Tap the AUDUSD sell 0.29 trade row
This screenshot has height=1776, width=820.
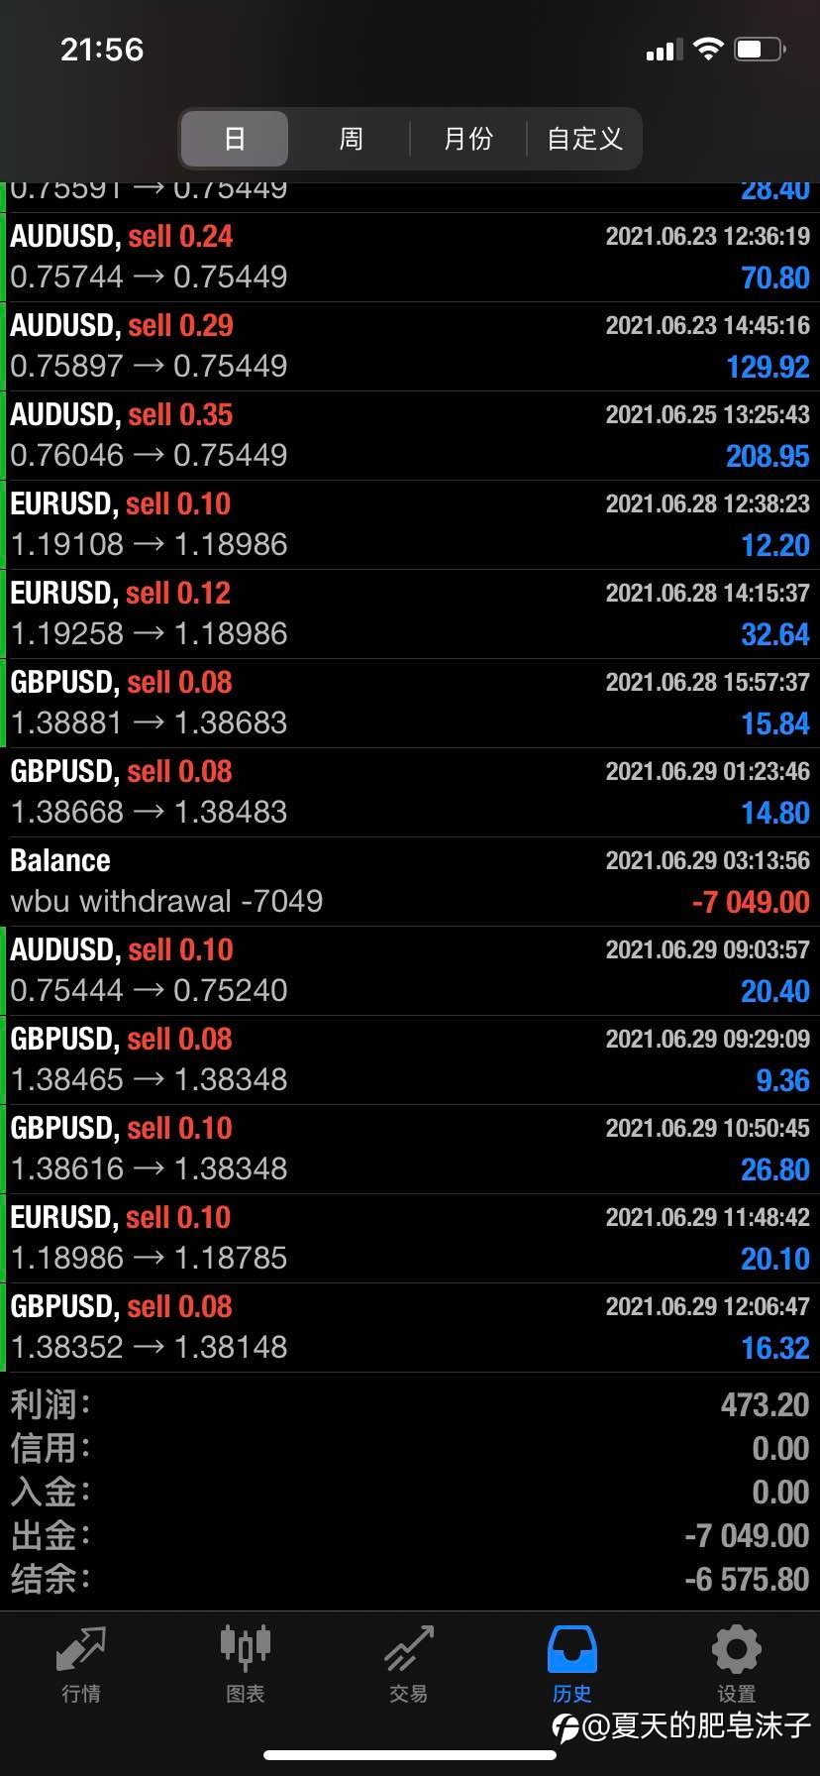click(x=410, y=346)
